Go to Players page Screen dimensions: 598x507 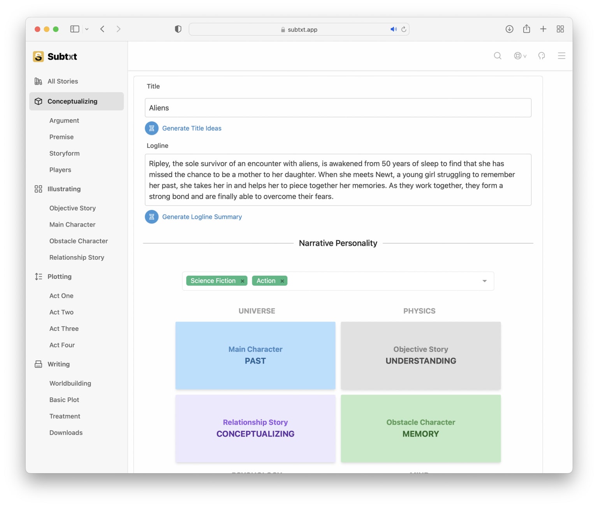(x=60, y=170)
